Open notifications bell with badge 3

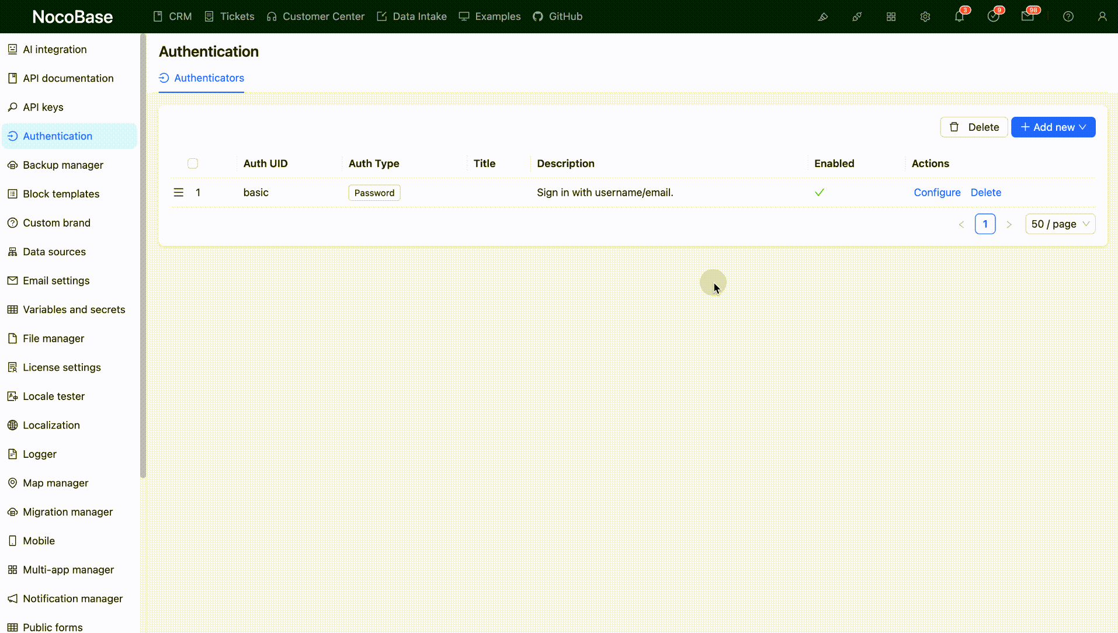(x=959, y=16)
